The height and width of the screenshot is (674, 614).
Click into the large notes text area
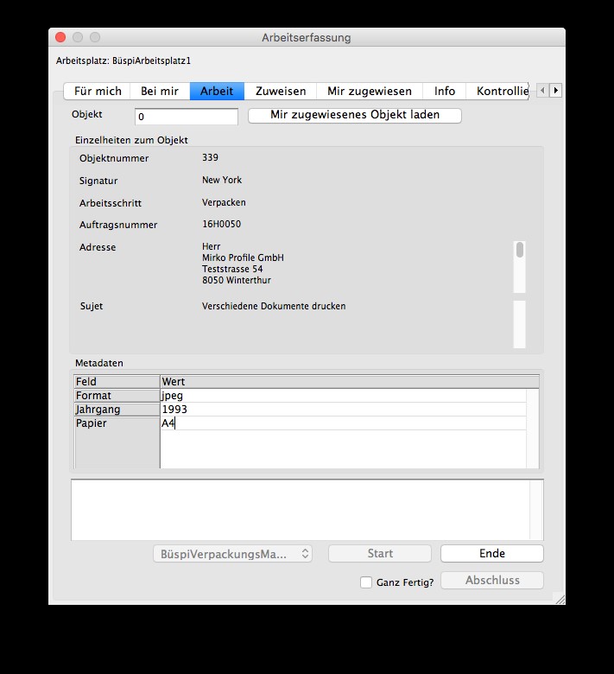(300, 510)
